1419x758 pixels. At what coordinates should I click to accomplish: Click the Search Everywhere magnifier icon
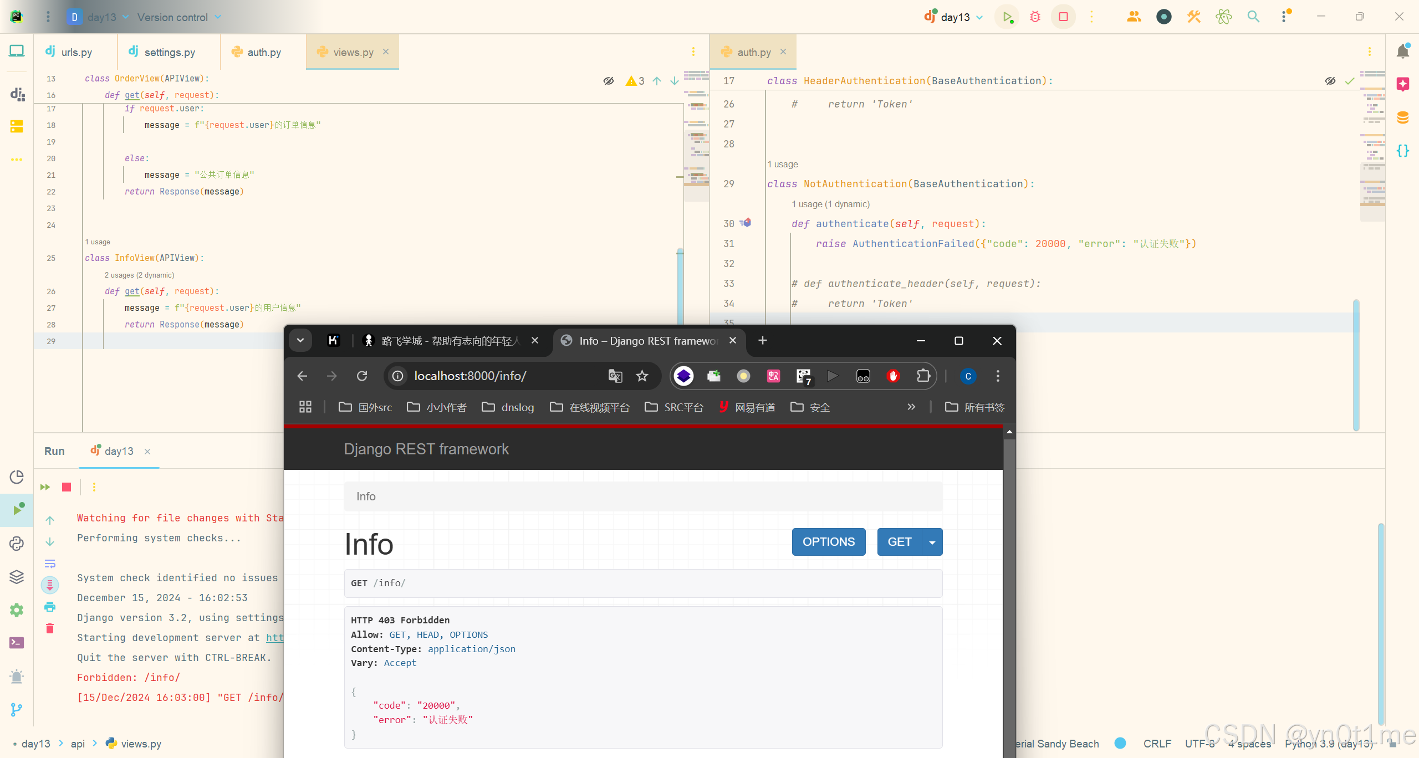1253,17
